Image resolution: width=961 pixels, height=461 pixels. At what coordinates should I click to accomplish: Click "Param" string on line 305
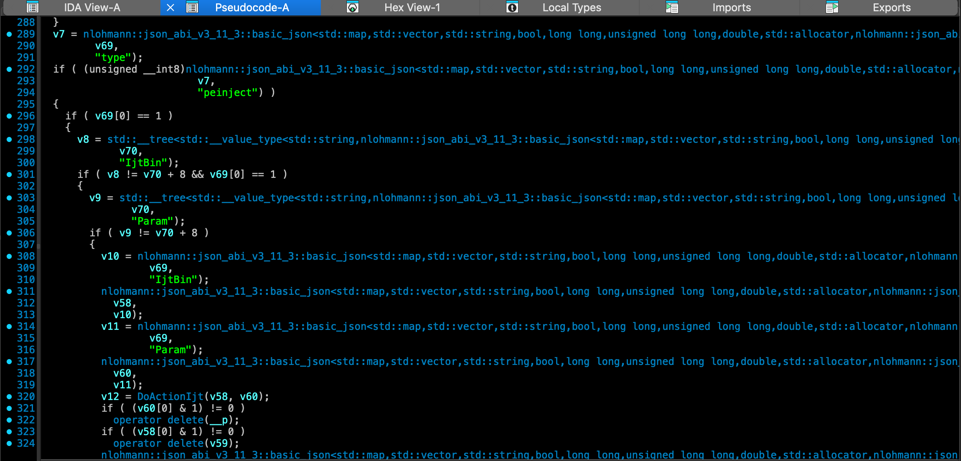point(152,221)
